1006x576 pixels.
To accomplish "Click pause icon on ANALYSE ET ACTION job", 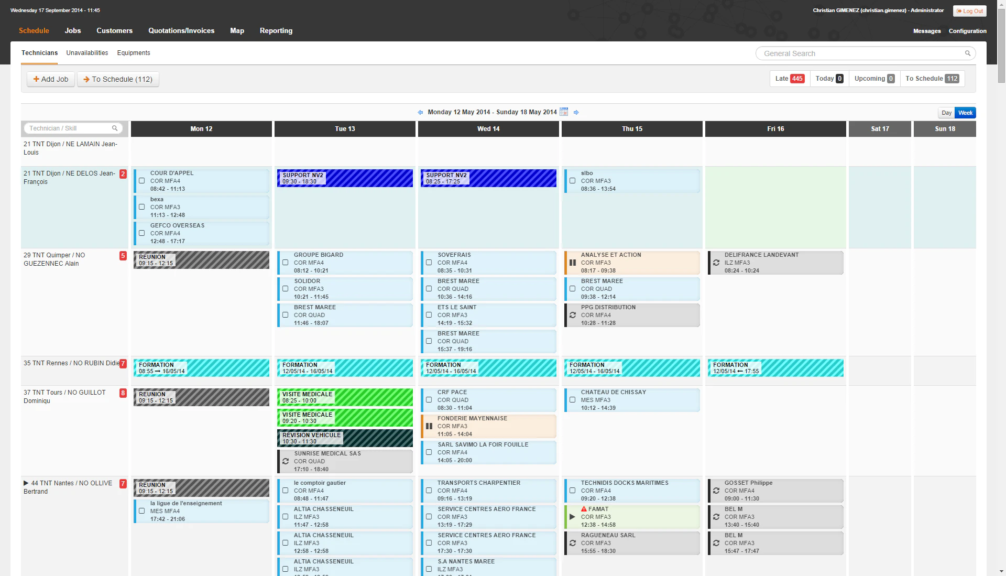I will tap(573, 263).
